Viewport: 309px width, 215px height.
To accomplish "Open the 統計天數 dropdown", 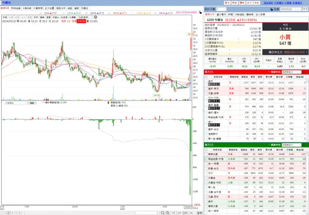I will pos(221,9).
